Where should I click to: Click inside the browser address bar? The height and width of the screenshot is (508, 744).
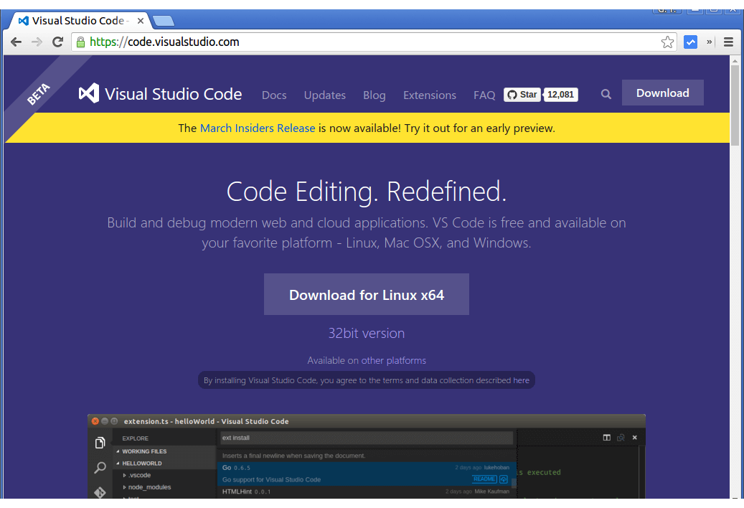click(287, 42)
